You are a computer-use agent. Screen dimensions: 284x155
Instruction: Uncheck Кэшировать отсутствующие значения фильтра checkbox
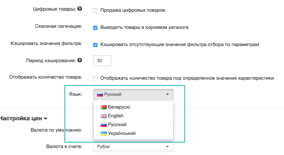95,45
